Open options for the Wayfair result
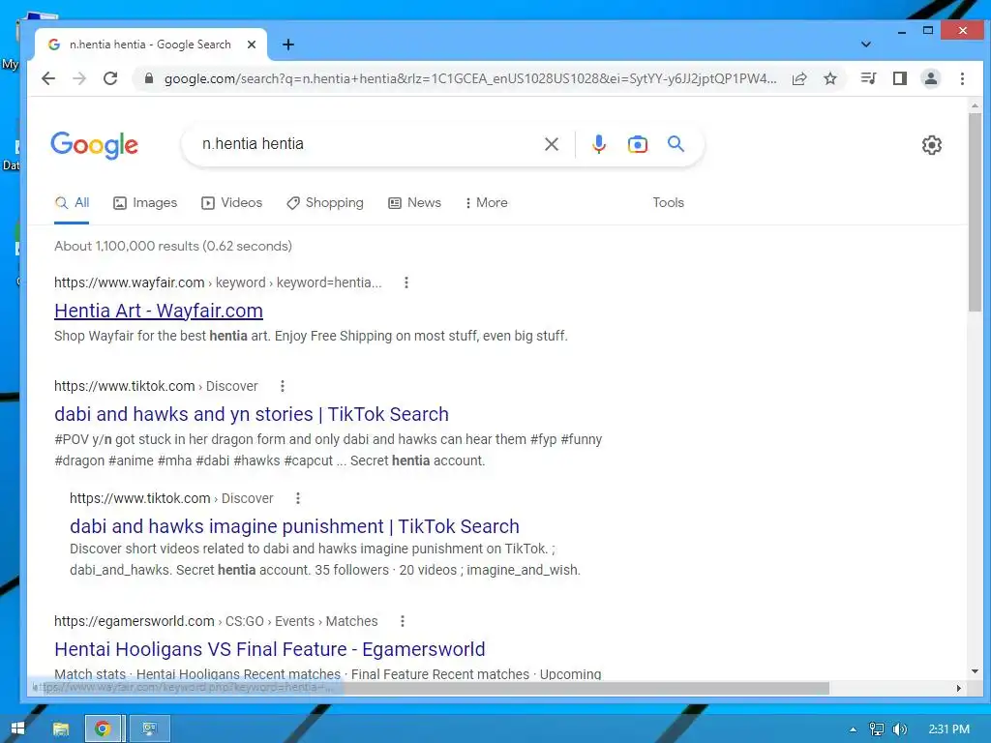Image resolution: width=991 pixels, height=743 pixels. [406, 282]
